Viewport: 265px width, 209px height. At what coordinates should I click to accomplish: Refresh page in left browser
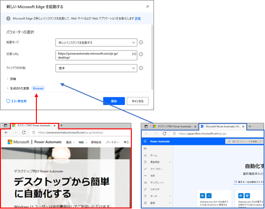(24, 133)
